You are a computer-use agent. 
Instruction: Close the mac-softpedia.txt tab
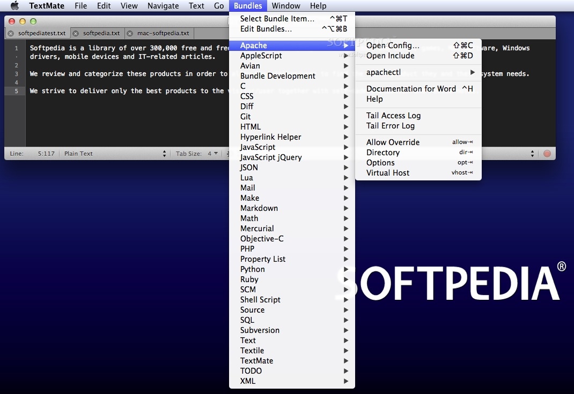[x=130, y=33]
